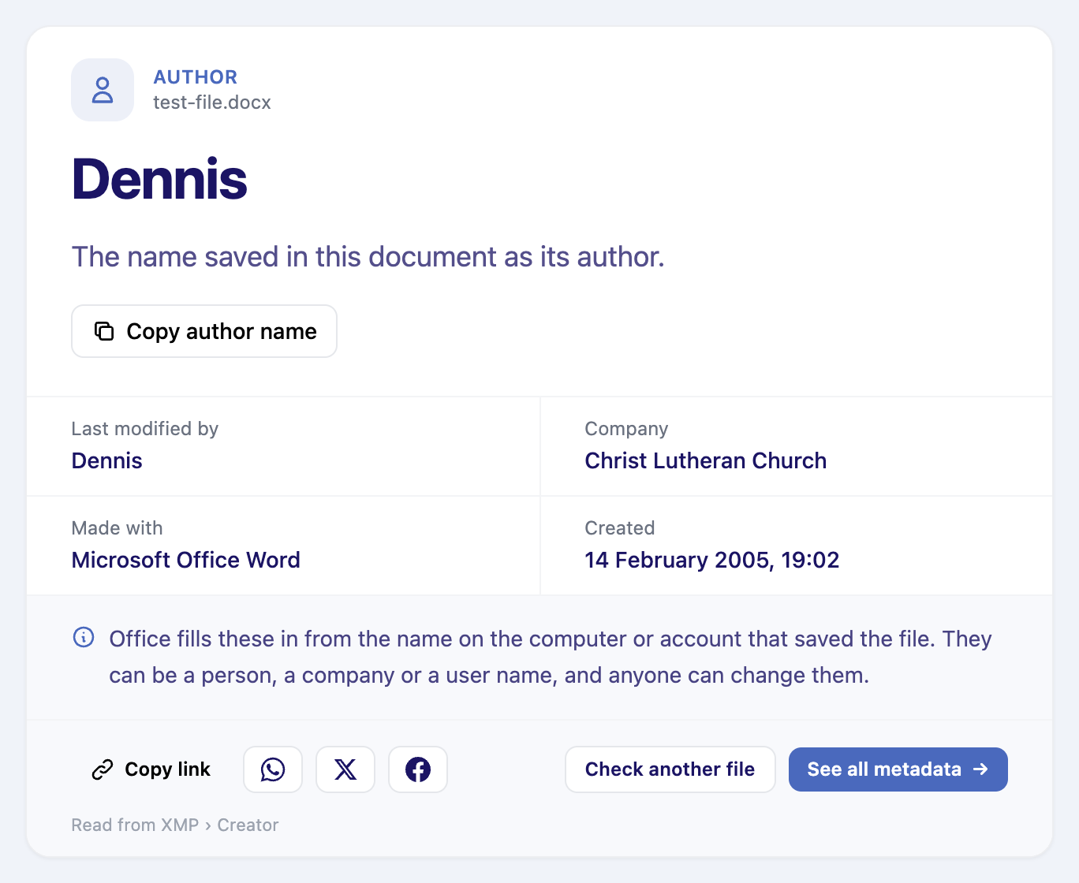Viewport: 1079px width, 883px height.
Task: Share result via WhatsApp icon
Action: [273, 769]
